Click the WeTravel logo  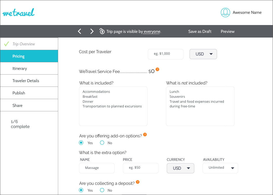click(x=18, y=13)
